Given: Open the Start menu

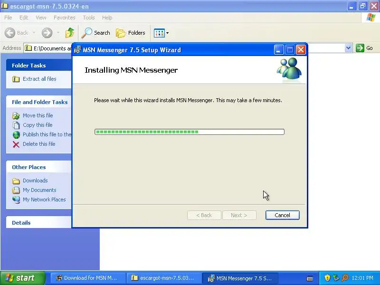Looking at the screenshot, I should (x=23, y=278).
